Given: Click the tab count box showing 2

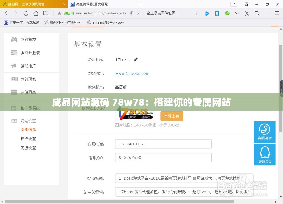Looking at the screenshot, I should [234, 4].
